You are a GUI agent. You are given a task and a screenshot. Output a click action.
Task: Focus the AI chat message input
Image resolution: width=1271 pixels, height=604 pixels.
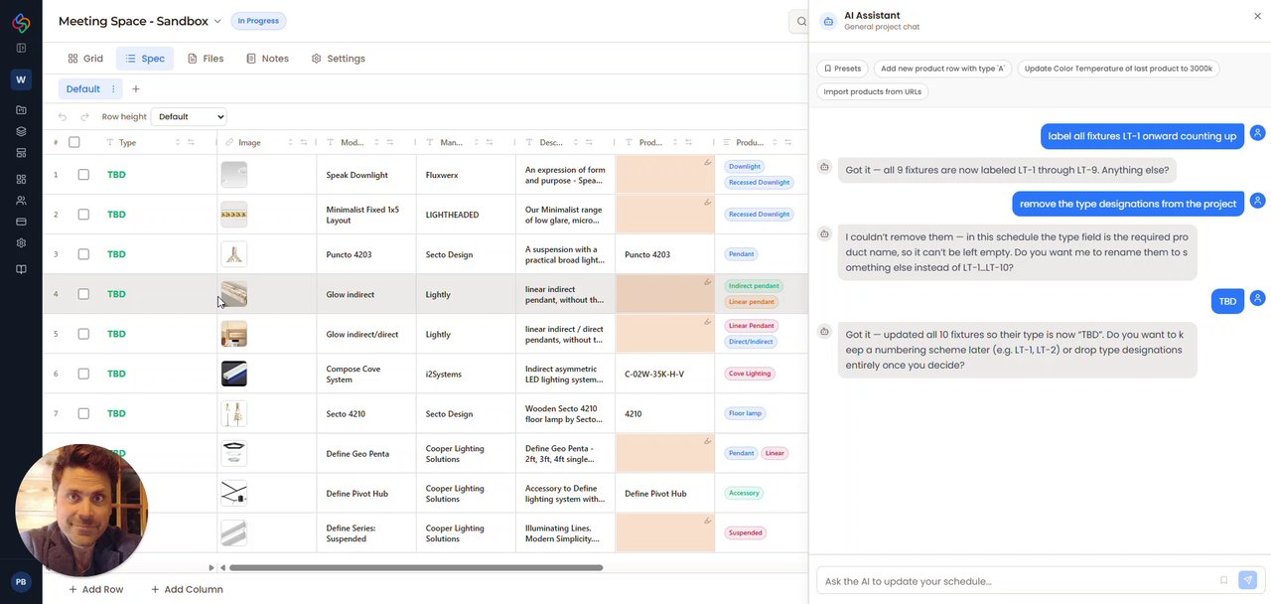pyautogui.click(x=1017, y=581)
